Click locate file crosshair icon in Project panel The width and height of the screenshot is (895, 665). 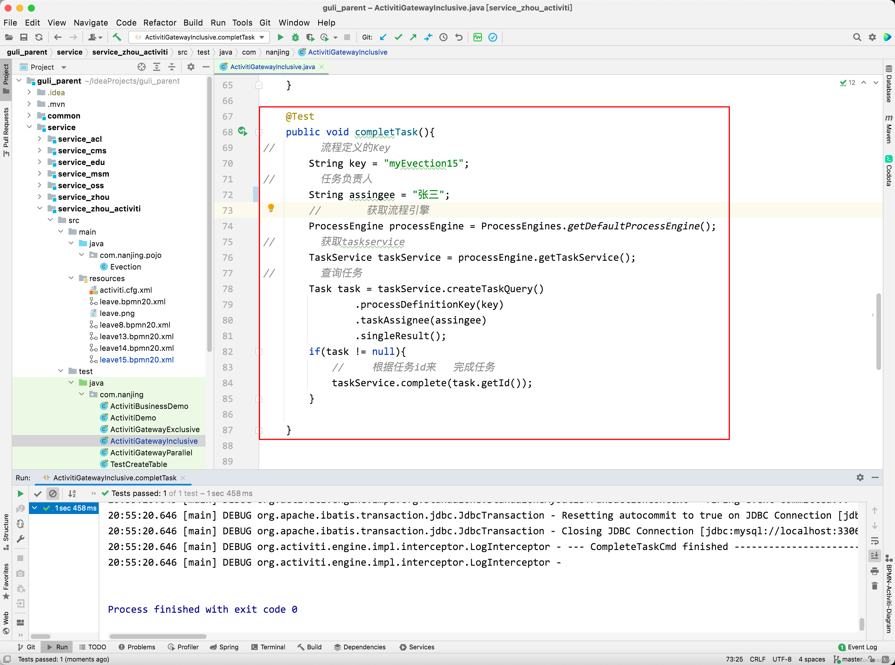click(x=142, y=67)
